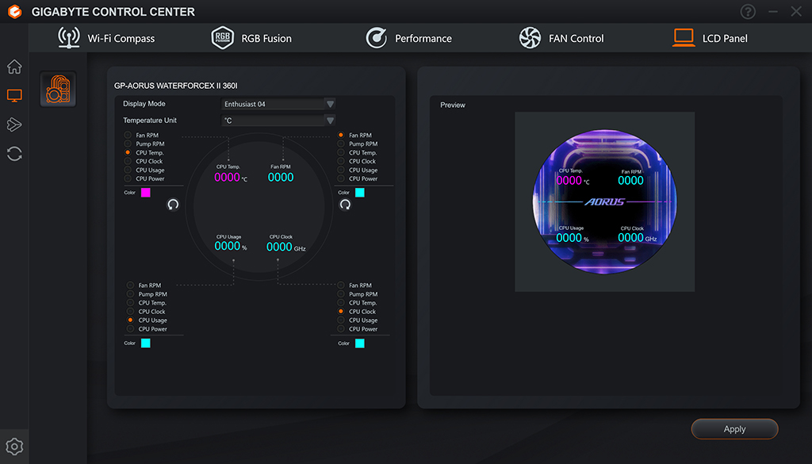Click the FAN Control fan icon

pos(530,38)
